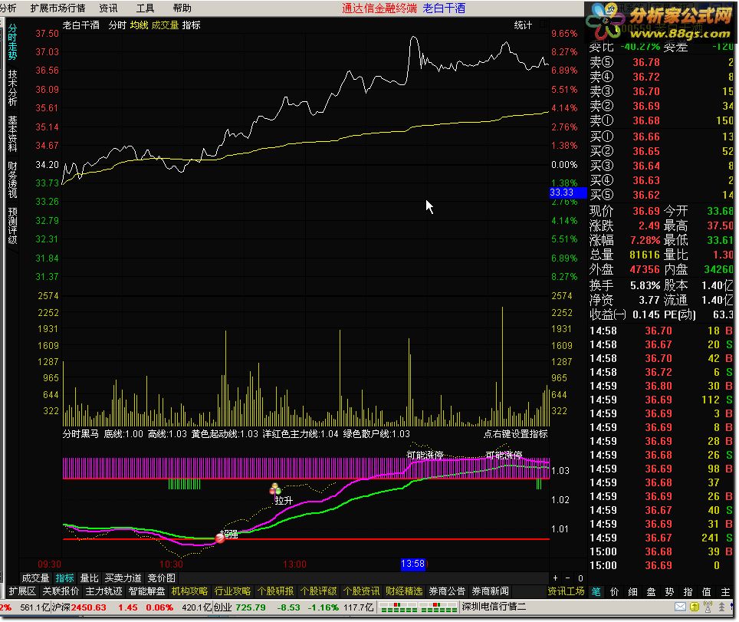Screen dimensions: 739x622
Task: Open the 帮助 menu
Action: pos(182,8)
